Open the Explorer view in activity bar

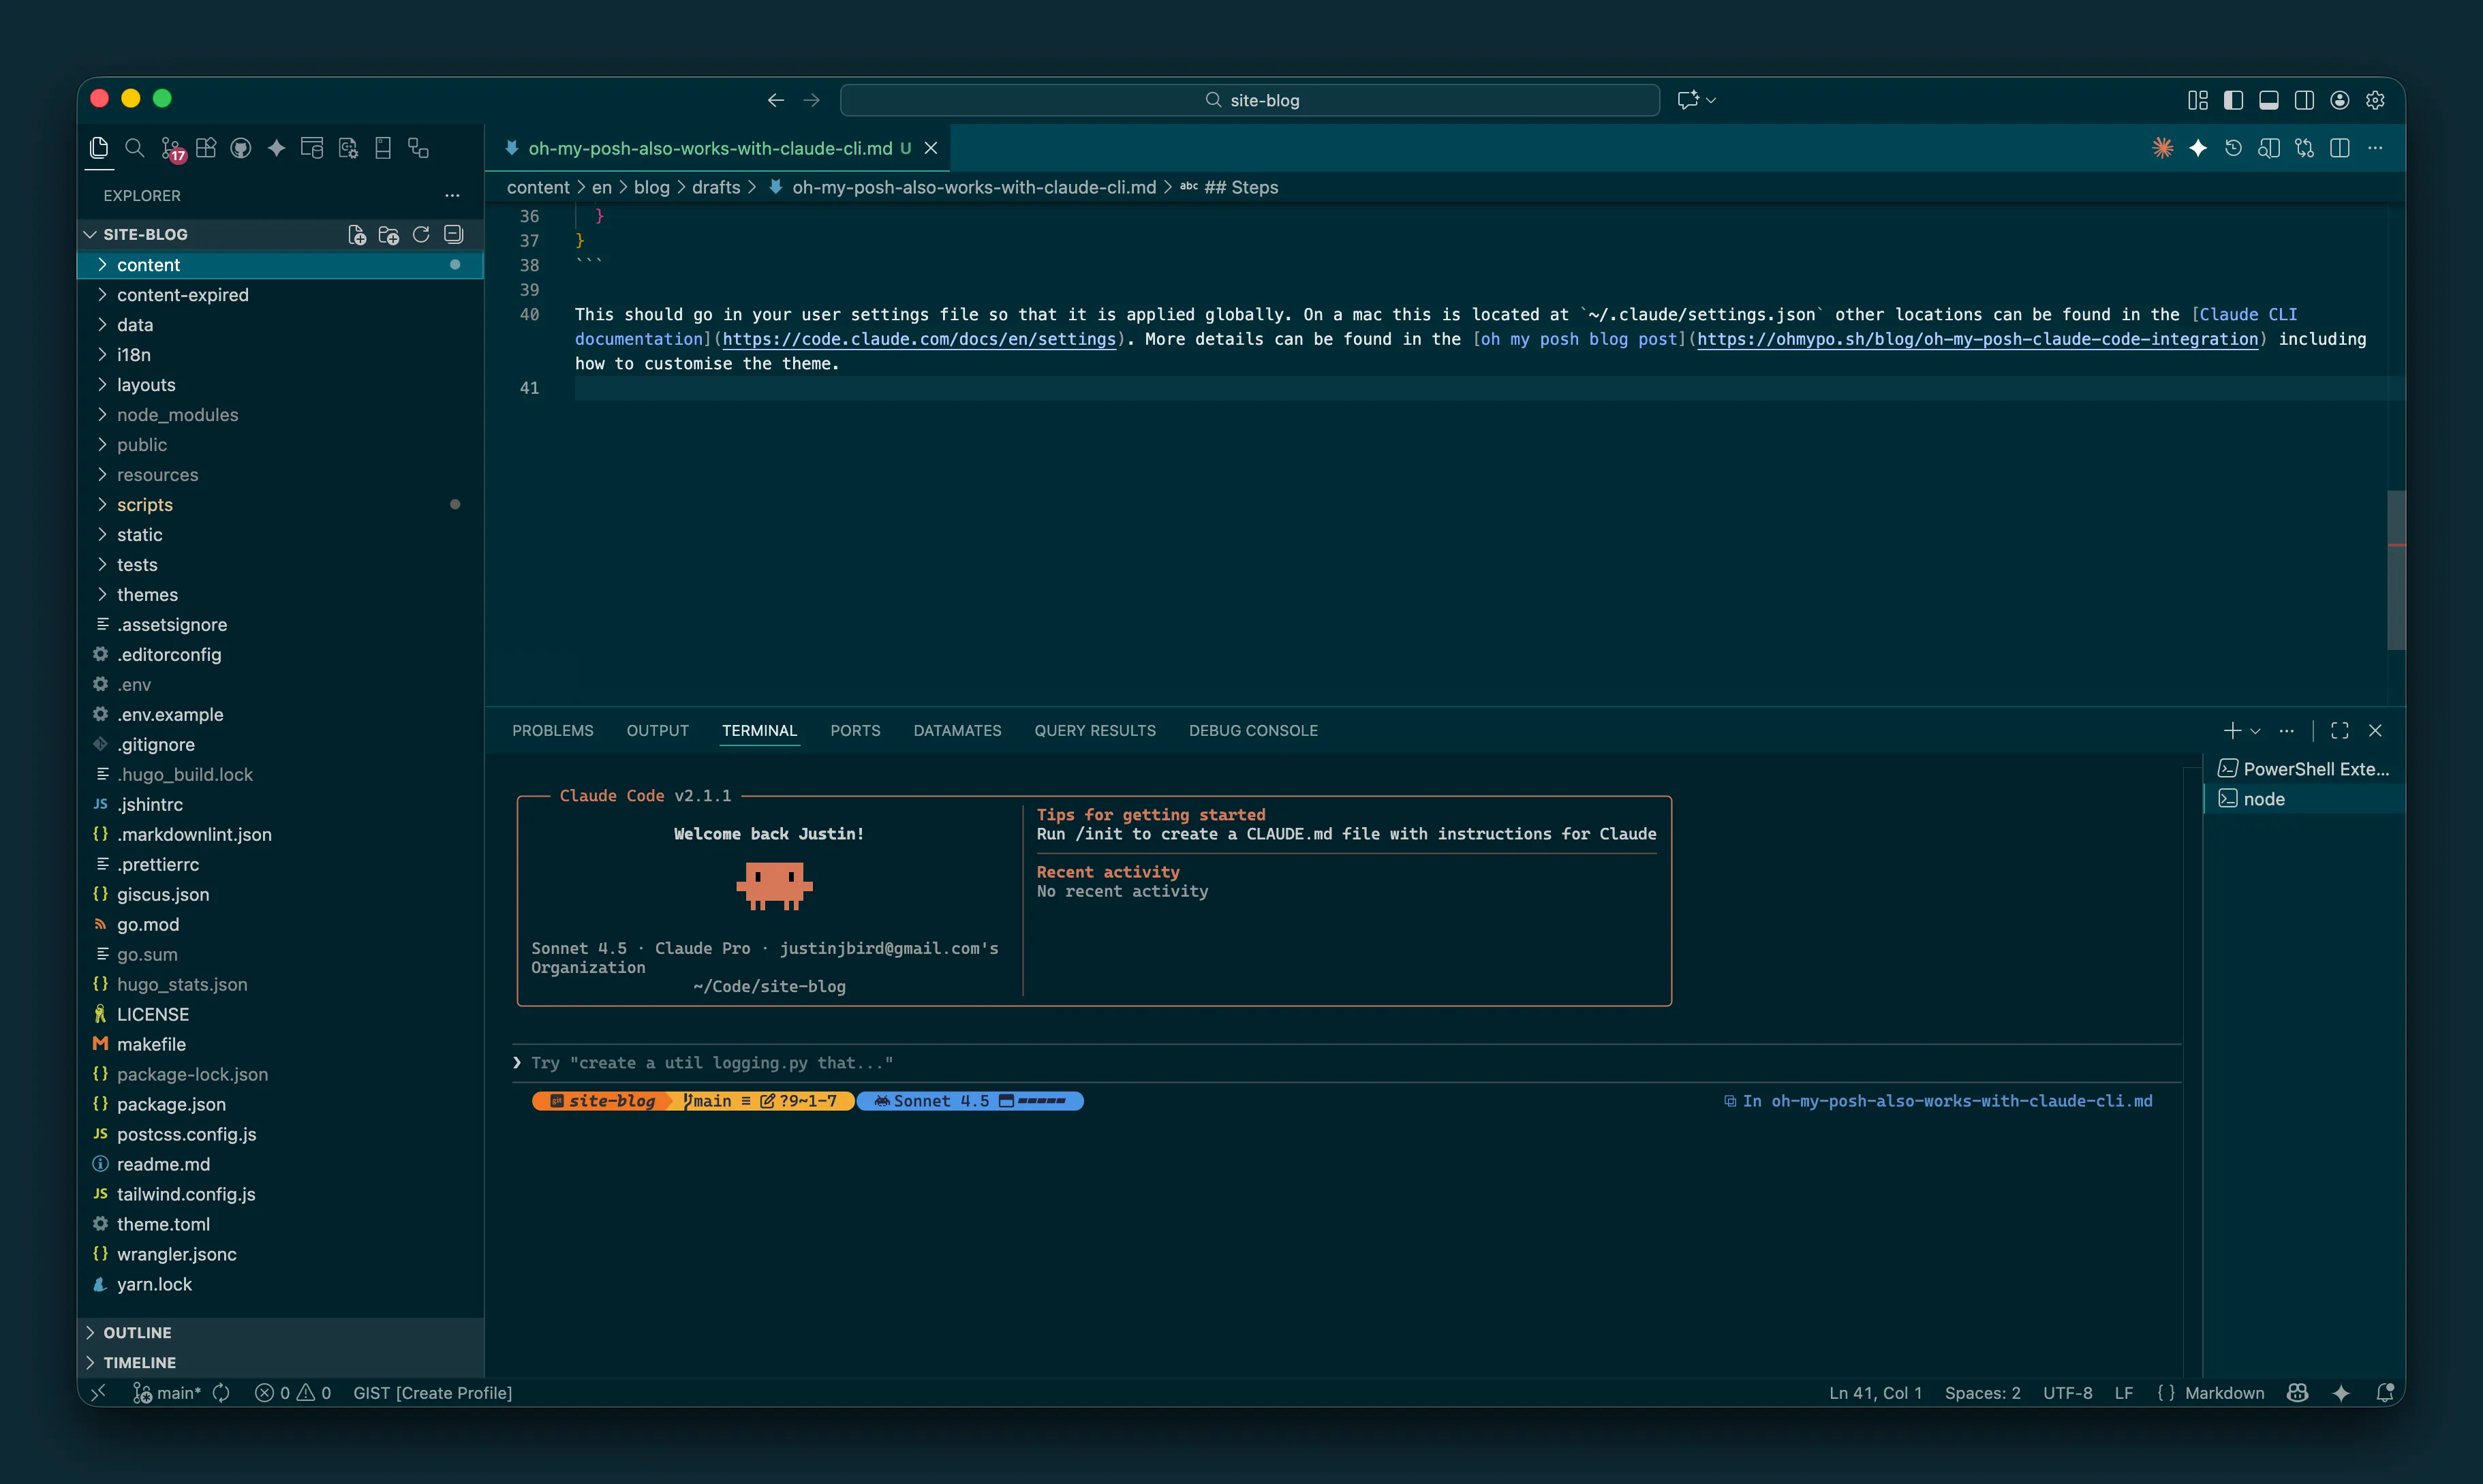[98, 148]
